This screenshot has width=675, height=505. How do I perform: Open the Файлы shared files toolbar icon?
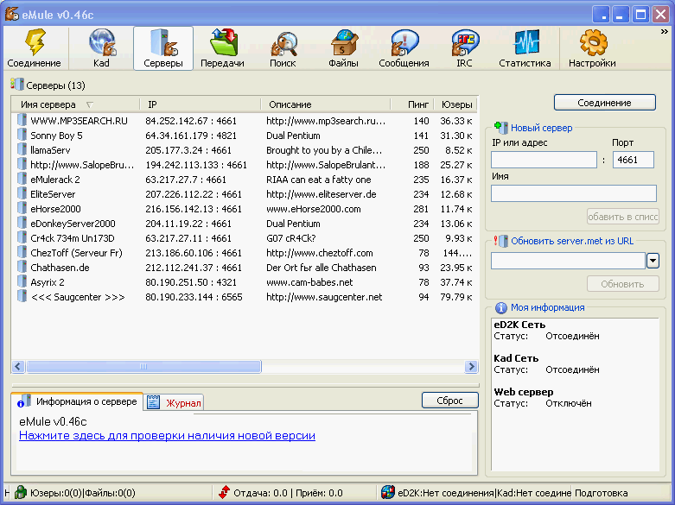tap(343, 42)
